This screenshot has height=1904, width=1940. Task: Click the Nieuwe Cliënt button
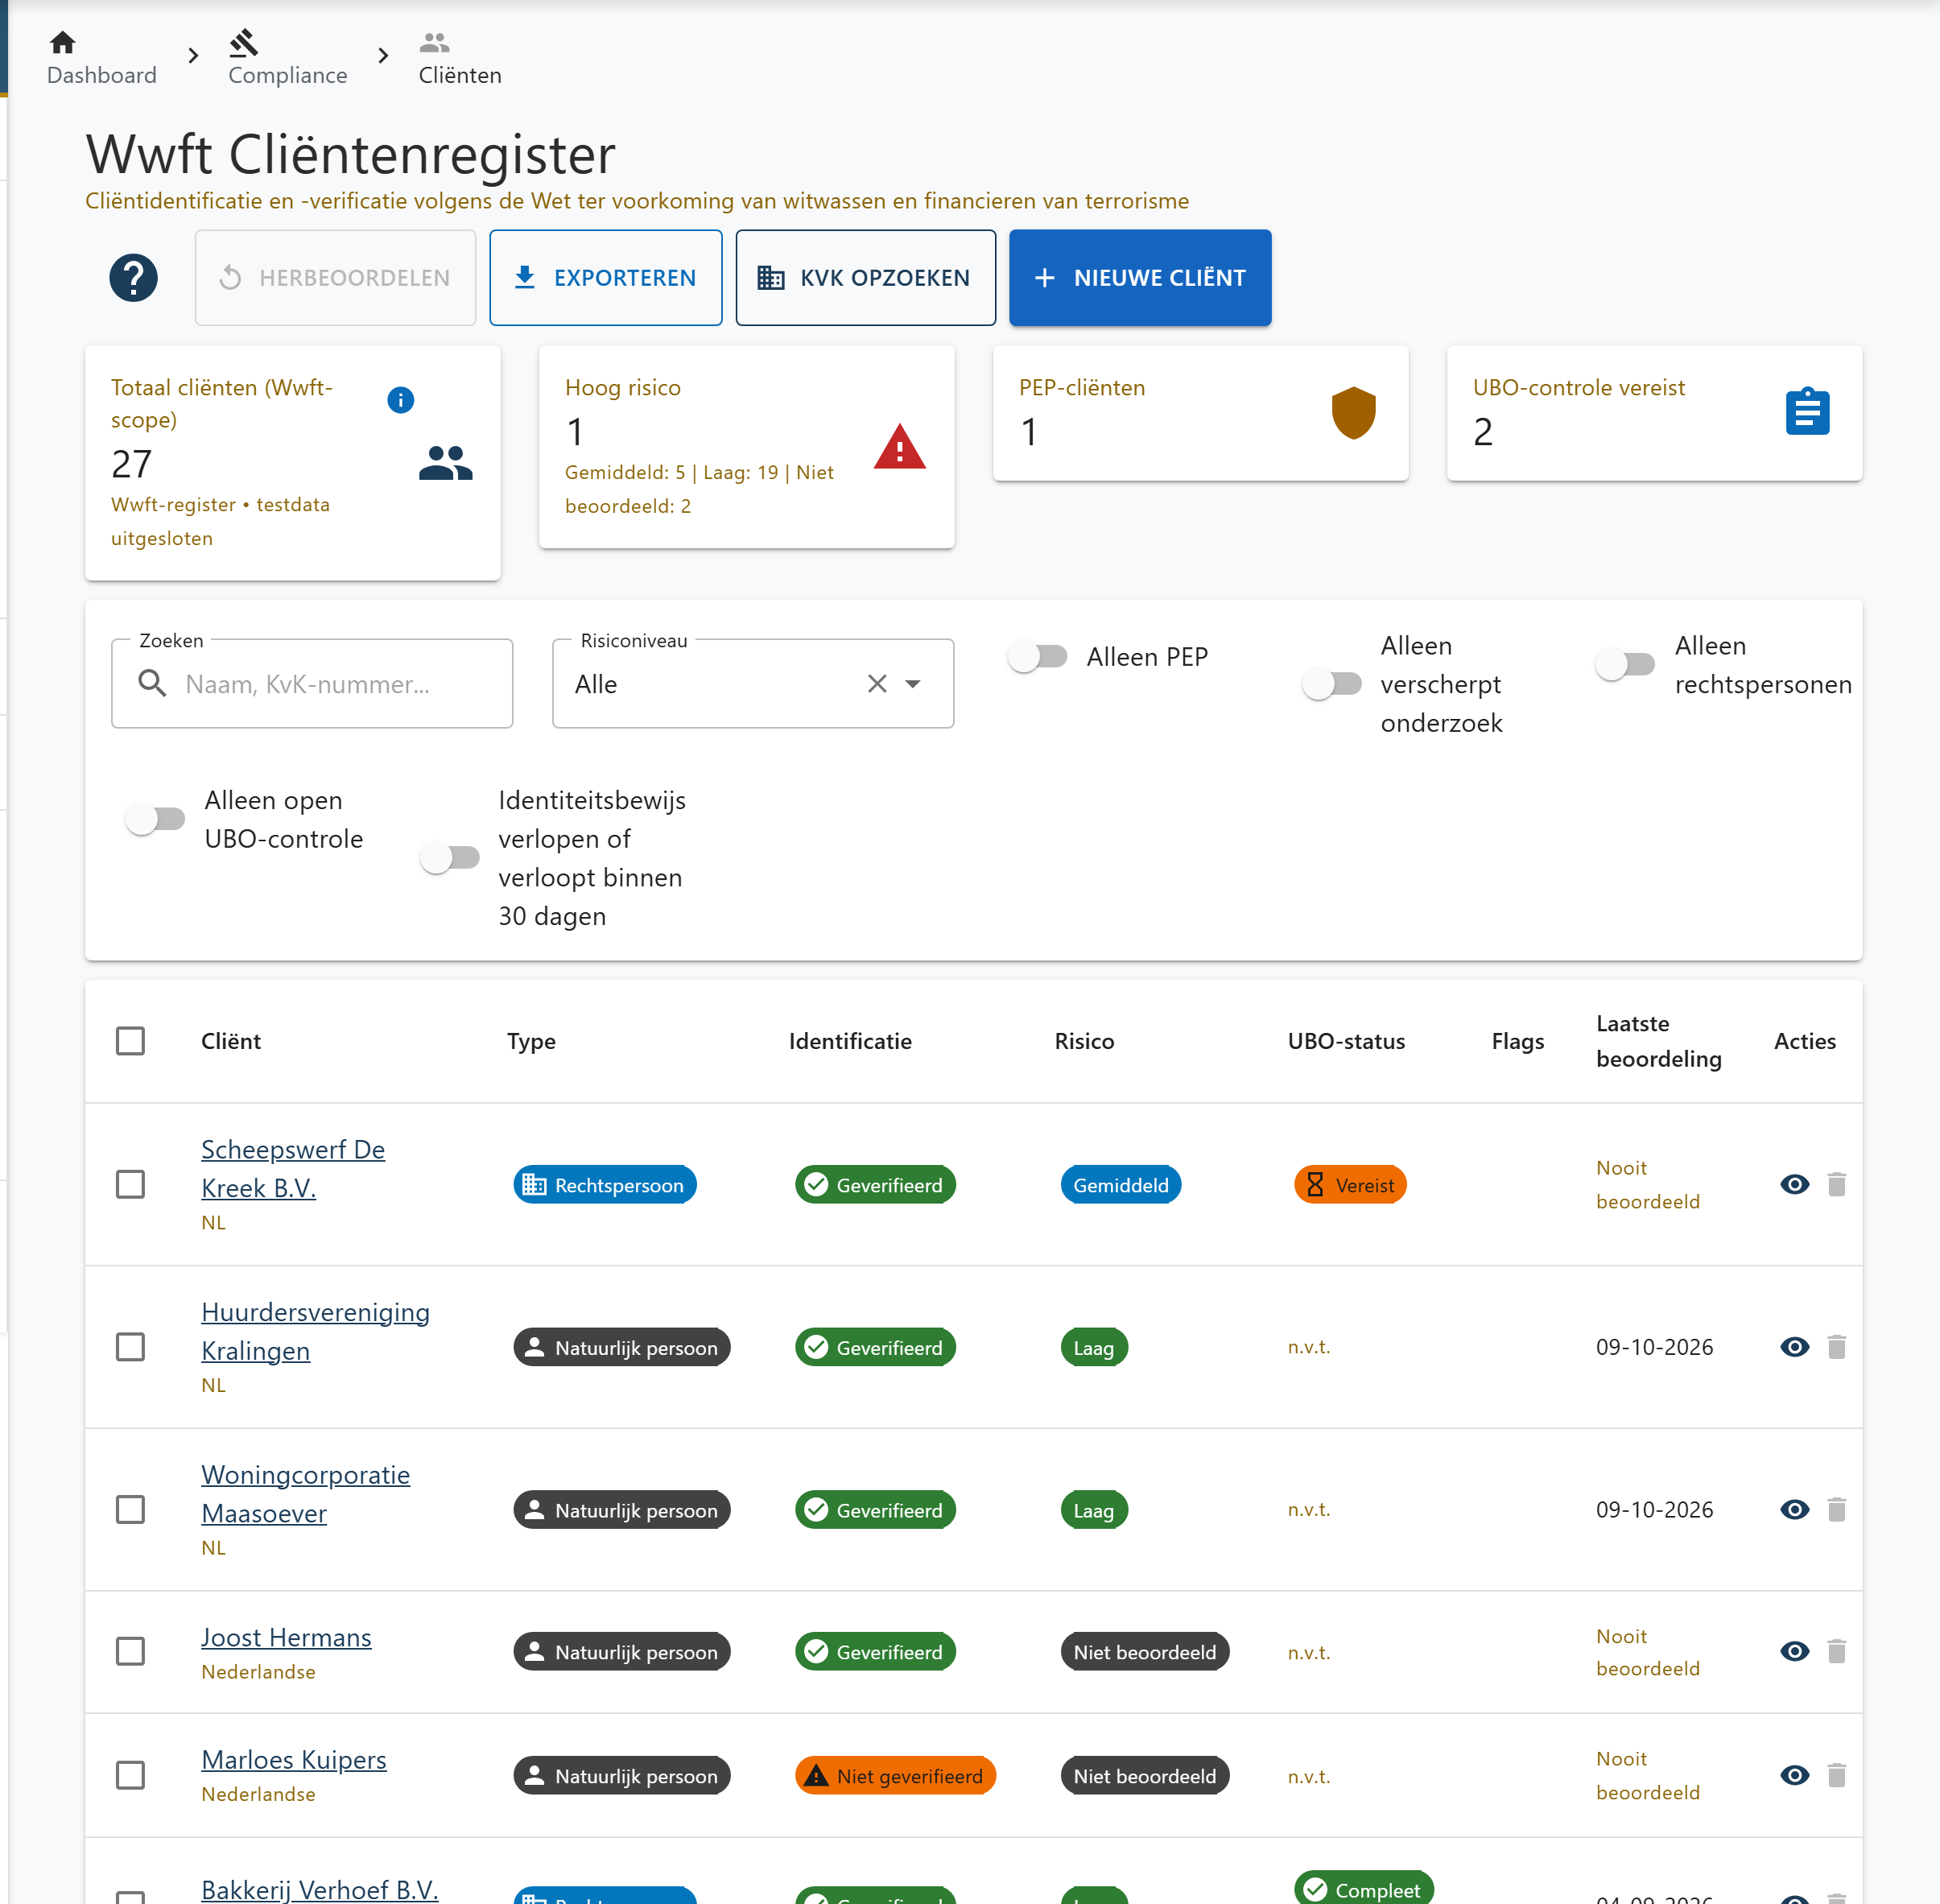[x=1140, y=278]
